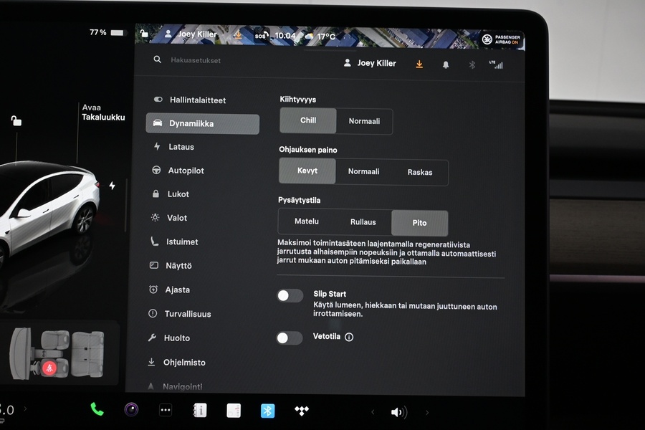Open the phone app icon

pyautogui.click(x=97, y=410)
